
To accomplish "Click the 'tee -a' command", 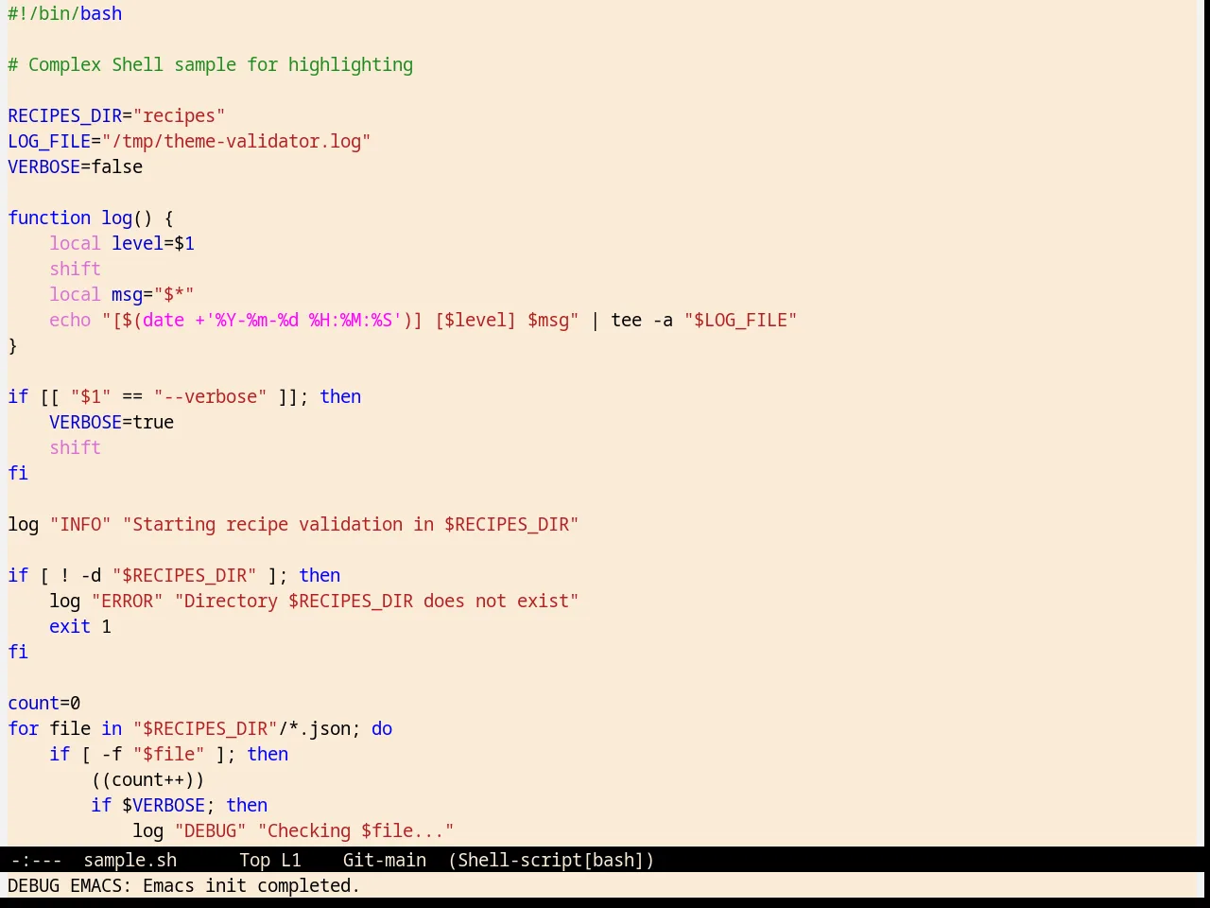I will point(642,321).
